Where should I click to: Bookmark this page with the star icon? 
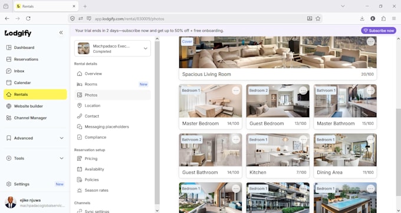coord(318,19)
